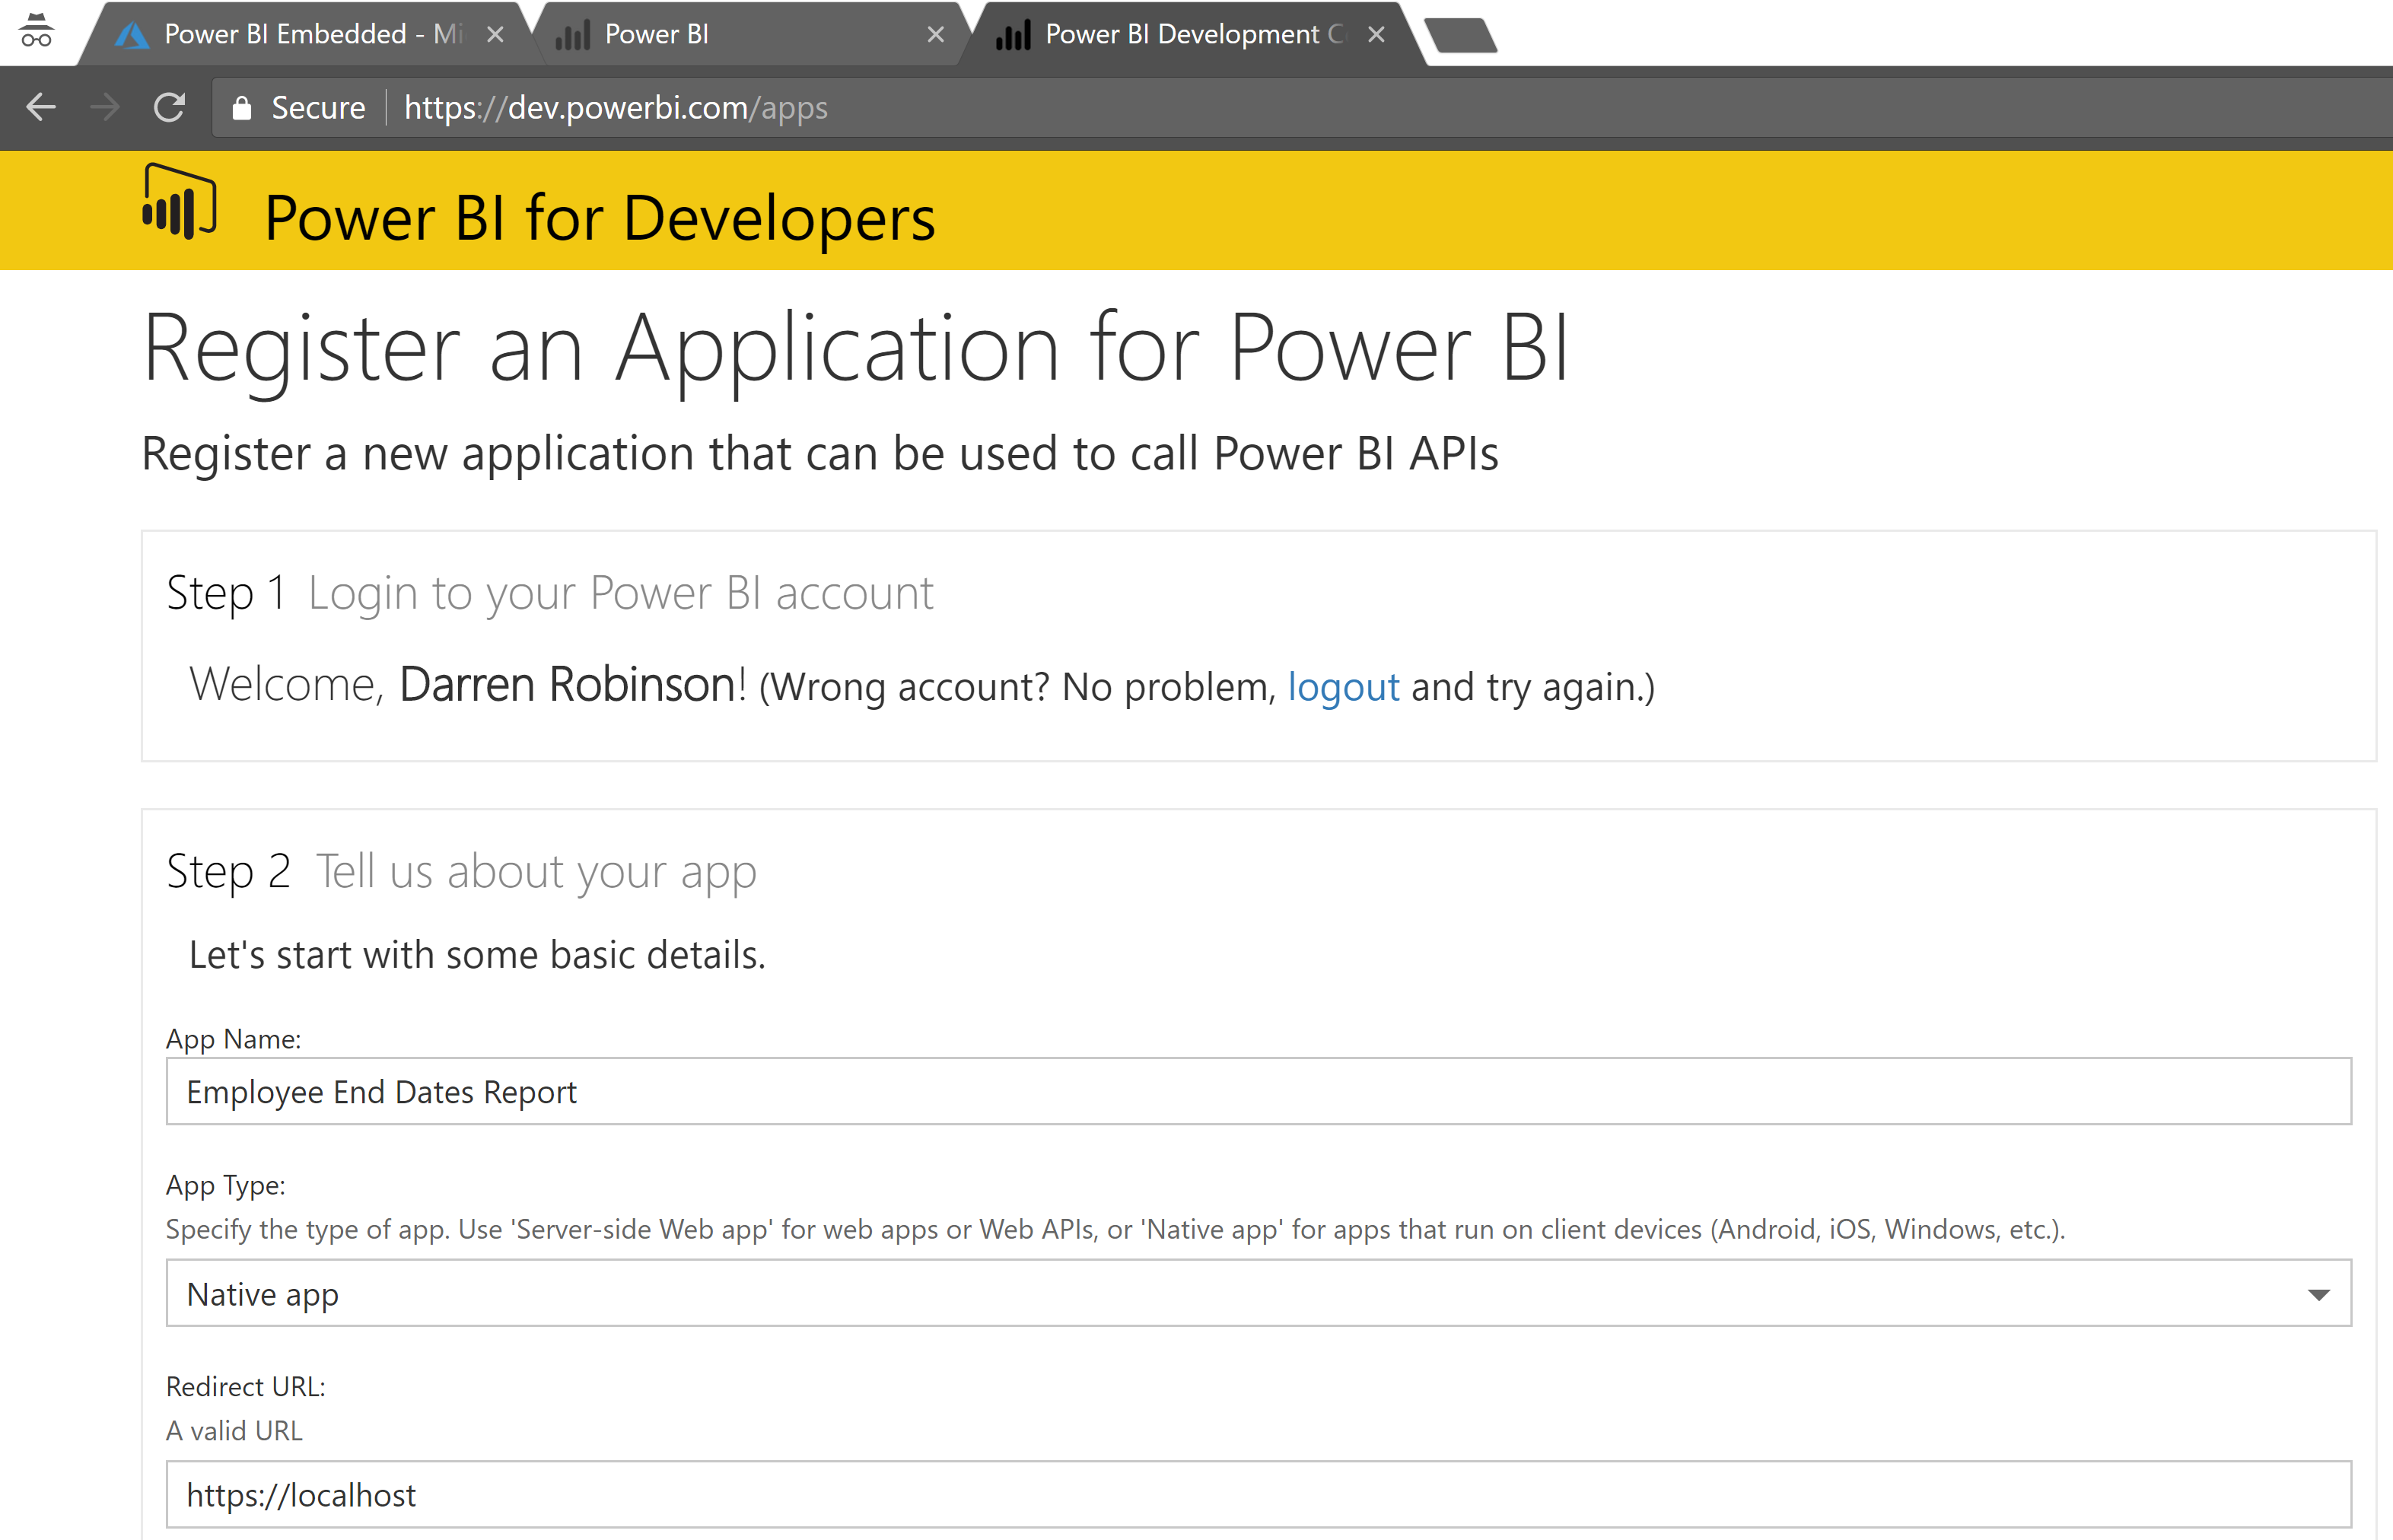Click the secure padlock icon
This screenshot has width=2393, height=1540.
[x=241, y=108]
